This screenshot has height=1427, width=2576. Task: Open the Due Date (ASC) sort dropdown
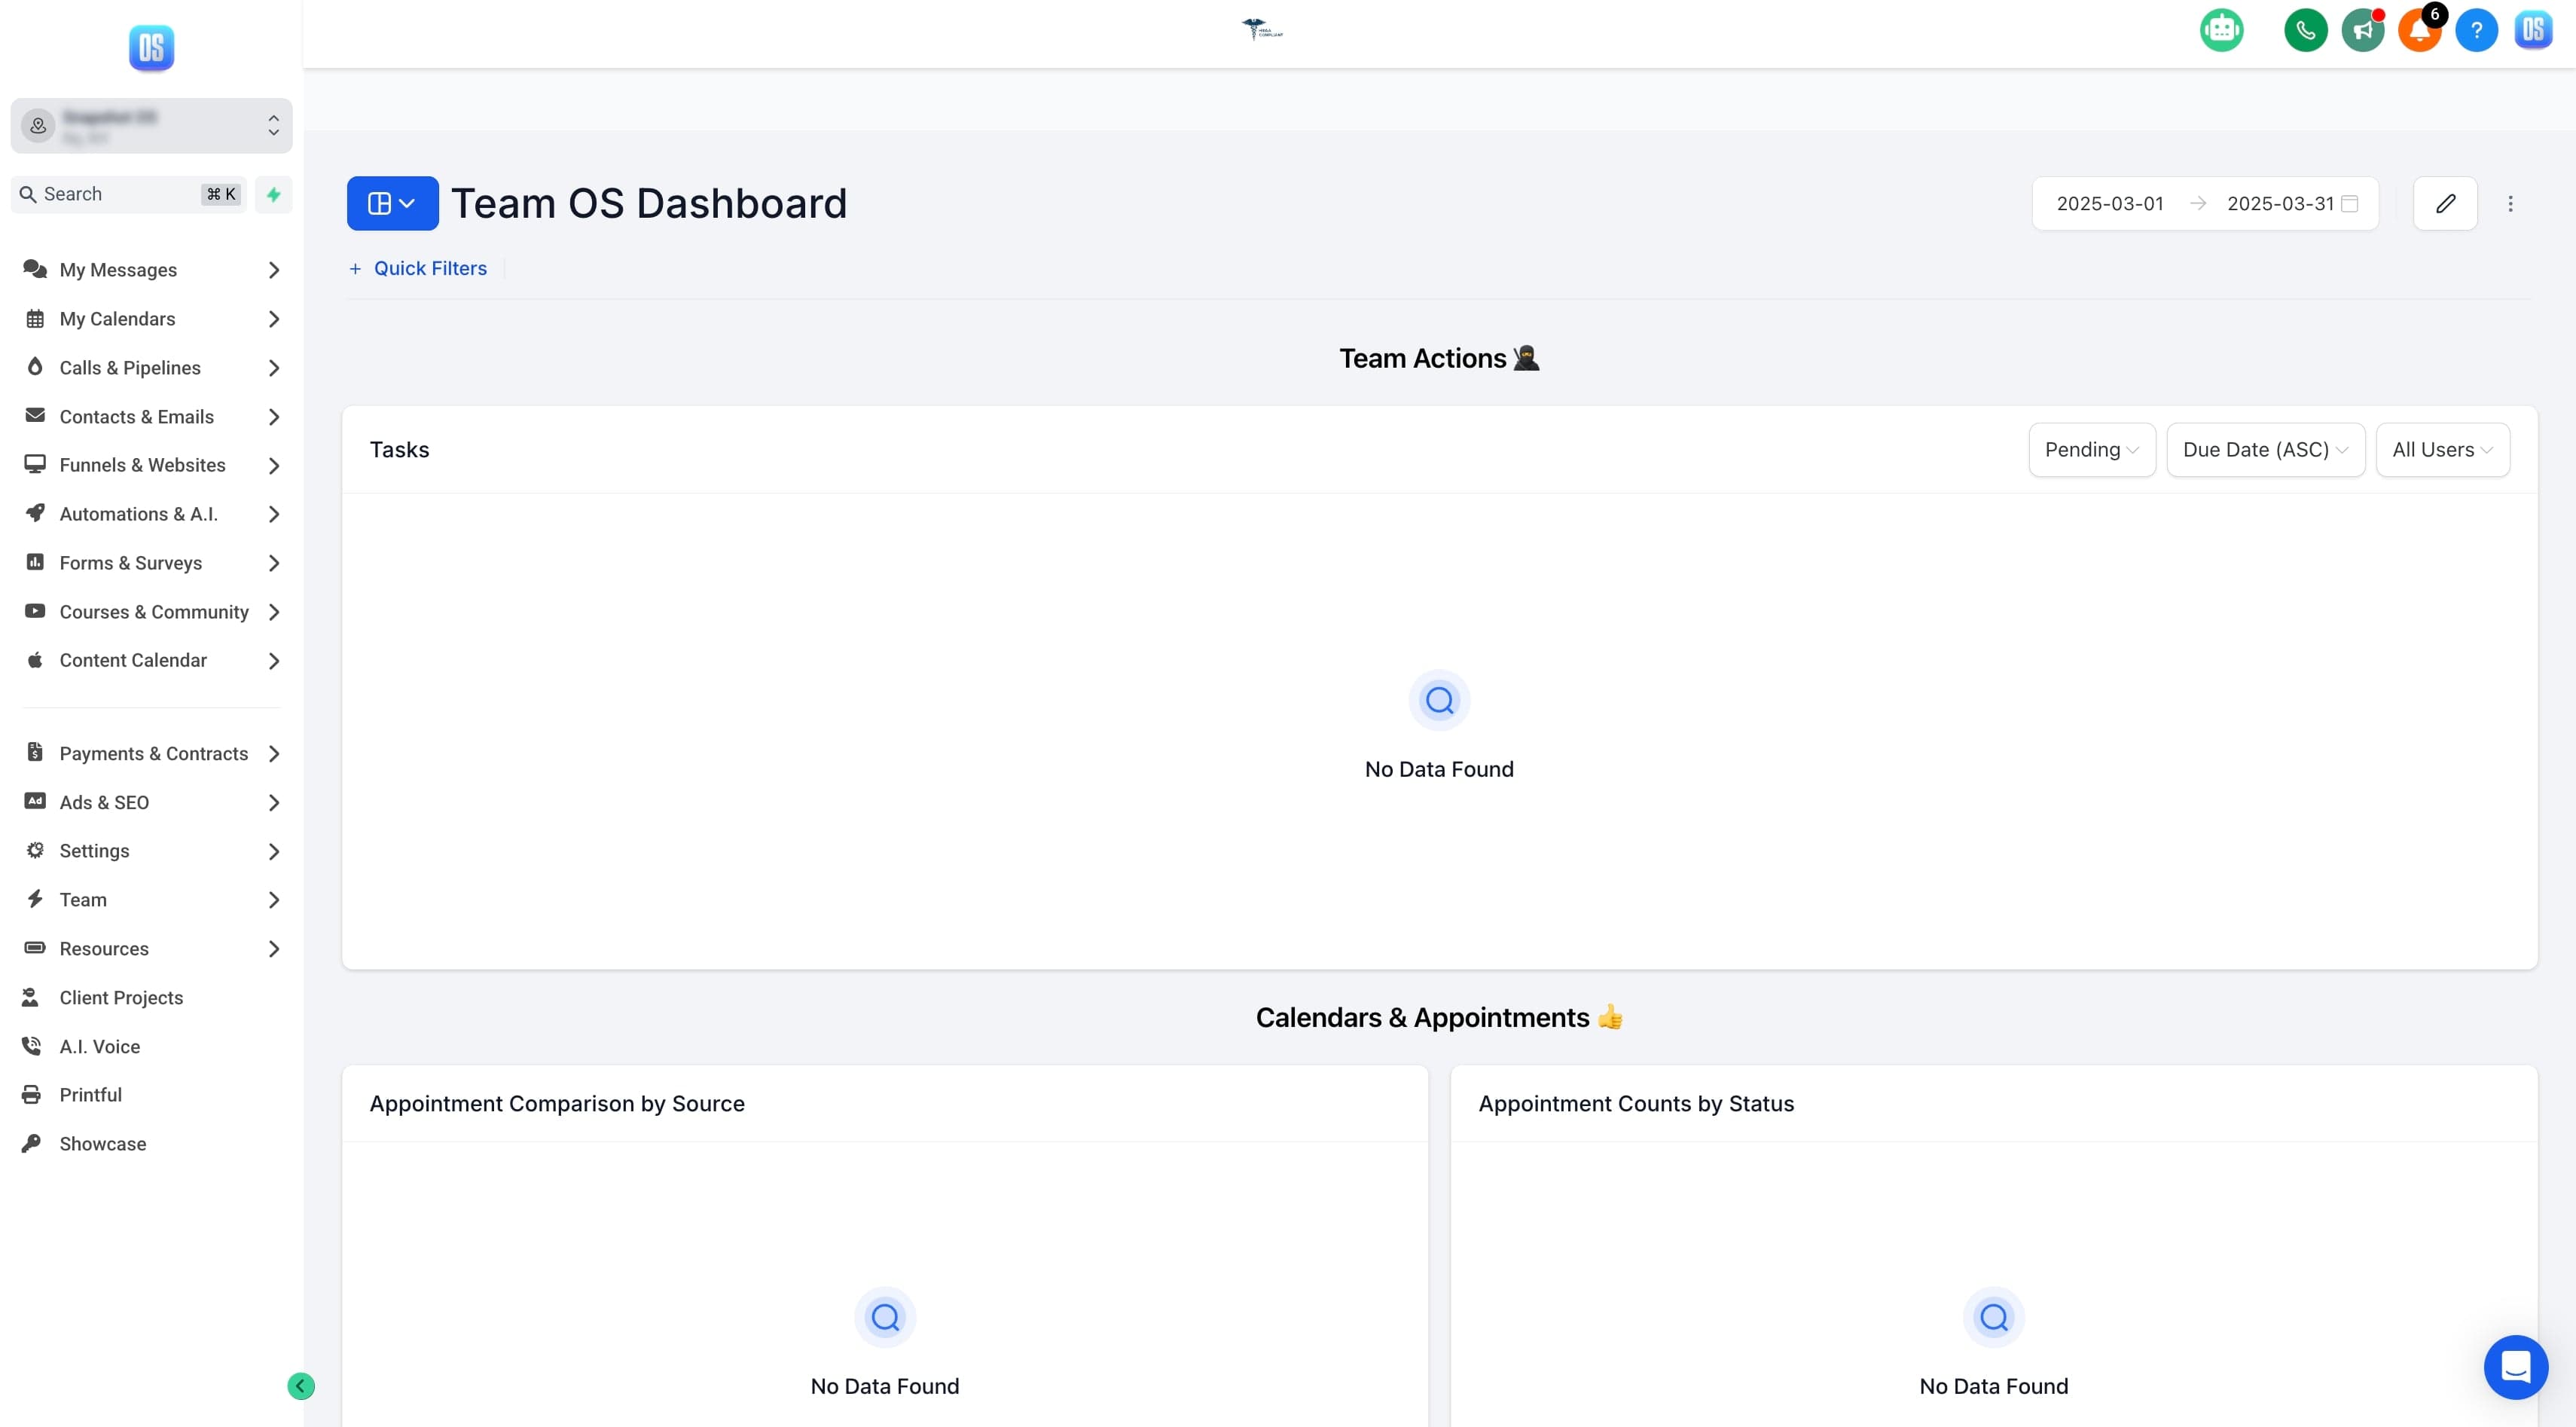click(2265, 449)
